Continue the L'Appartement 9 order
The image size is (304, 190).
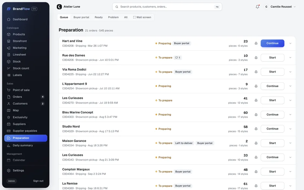click(x=272, y=86)
